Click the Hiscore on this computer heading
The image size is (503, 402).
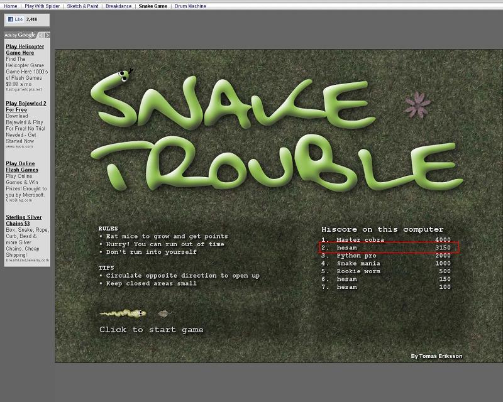pos(383,229)
